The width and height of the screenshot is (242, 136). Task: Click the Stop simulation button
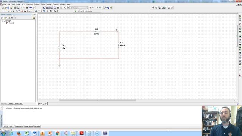(x=81, y=11)
